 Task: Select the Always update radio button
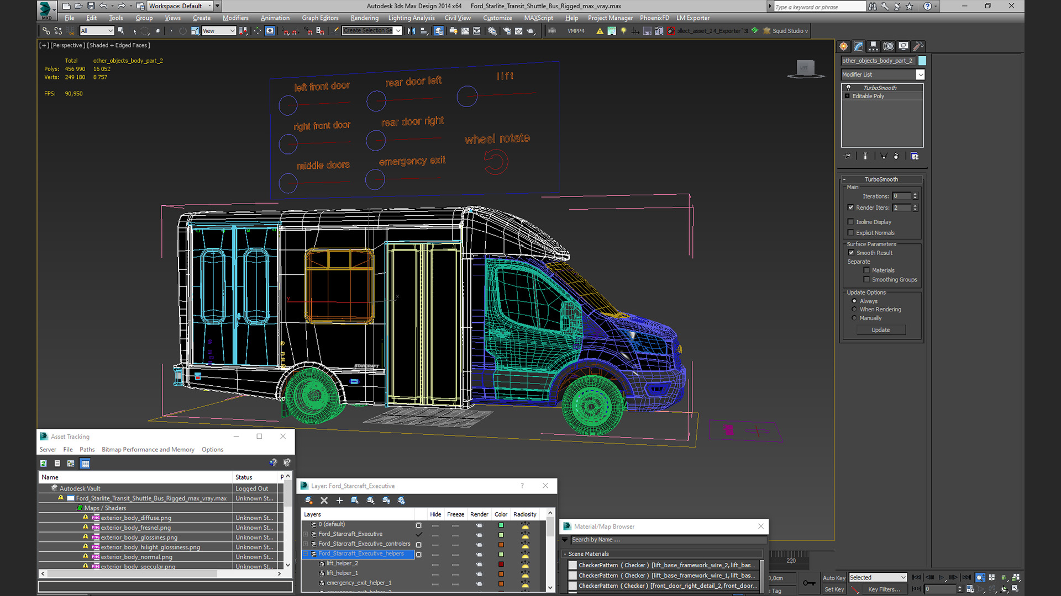pyautogui.click(x=854, y=301)
